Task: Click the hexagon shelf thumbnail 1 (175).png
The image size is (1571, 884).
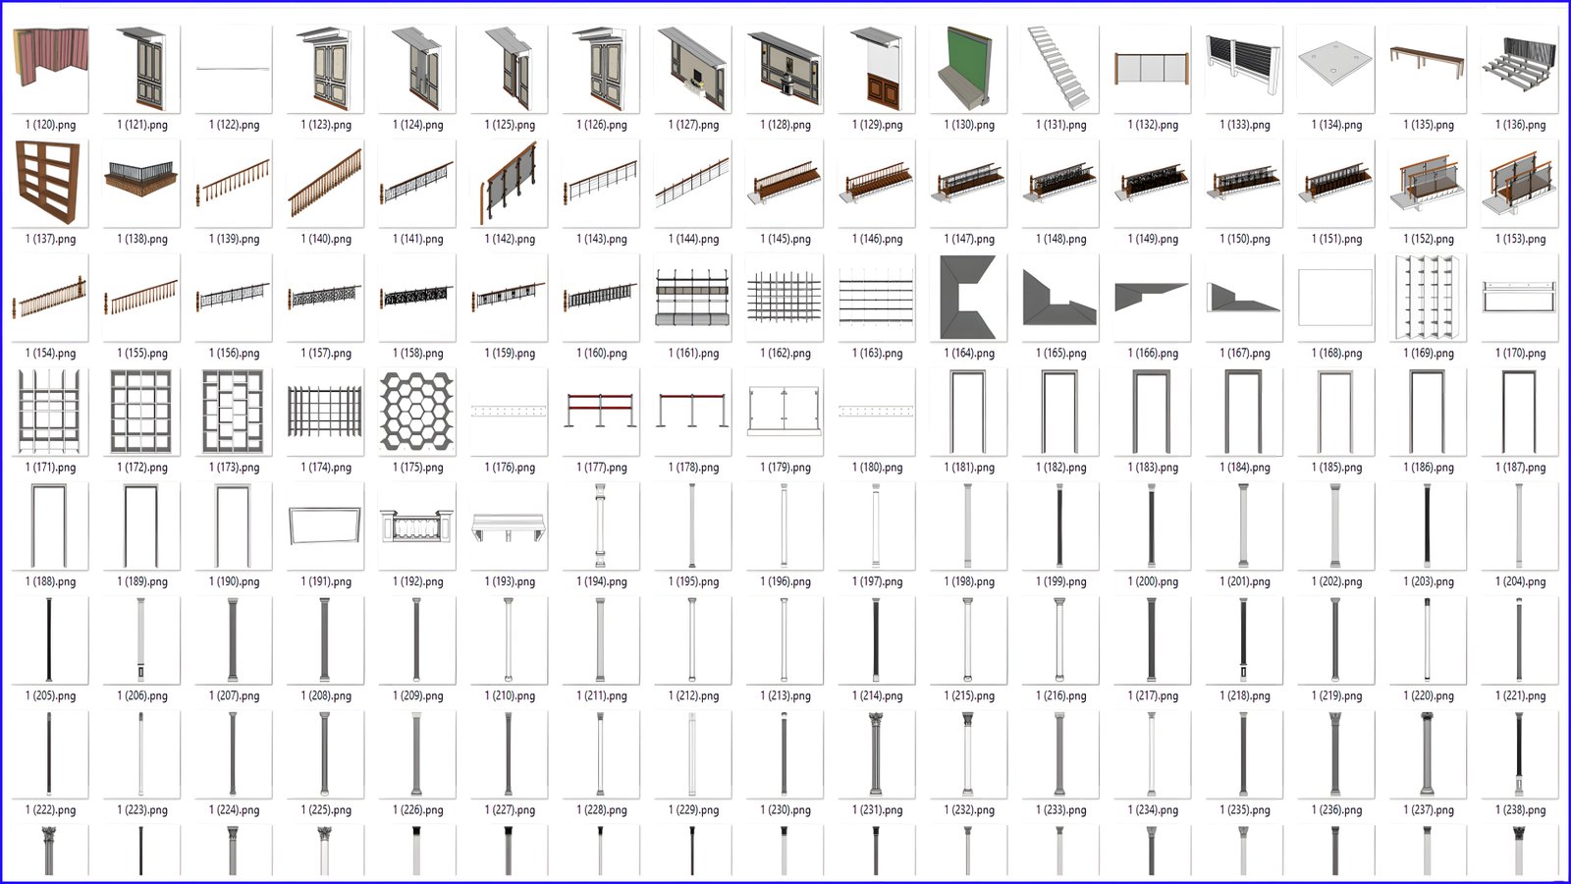Action: pos(417,412)
